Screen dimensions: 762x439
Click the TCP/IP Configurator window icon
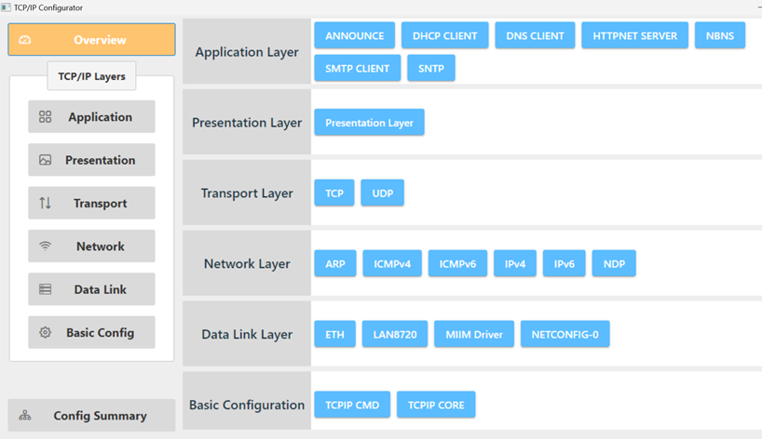[x=6, y=7]
